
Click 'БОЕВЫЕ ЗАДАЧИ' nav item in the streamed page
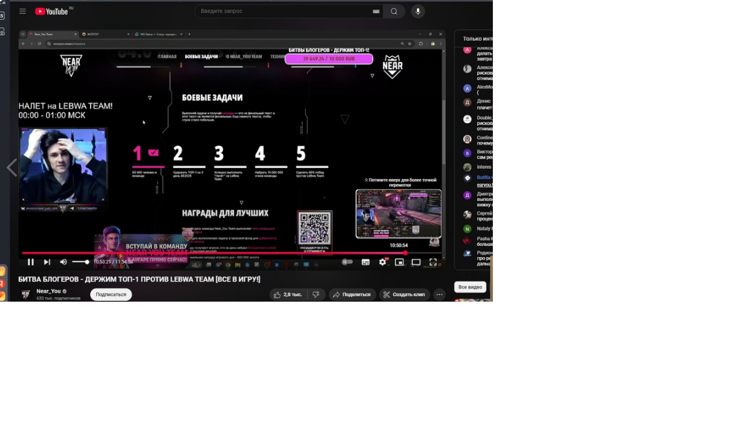pyautogui.click(x=201, y=57)
